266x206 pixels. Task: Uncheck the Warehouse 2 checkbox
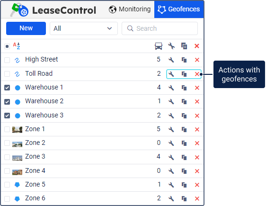[7, 102]
